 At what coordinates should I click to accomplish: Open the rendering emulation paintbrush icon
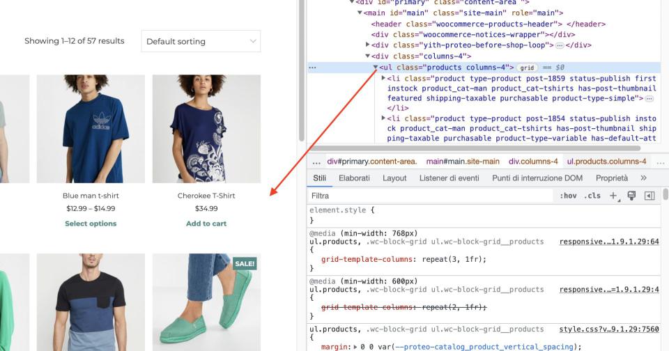tap(632, 196)
